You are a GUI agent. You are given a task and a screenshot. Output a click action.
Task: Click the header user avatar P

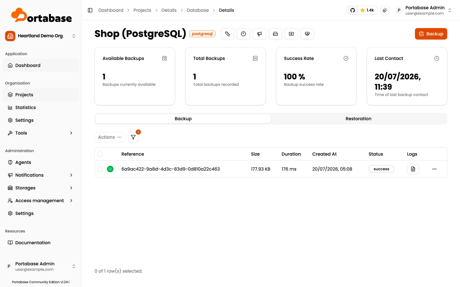coord(399,10)
